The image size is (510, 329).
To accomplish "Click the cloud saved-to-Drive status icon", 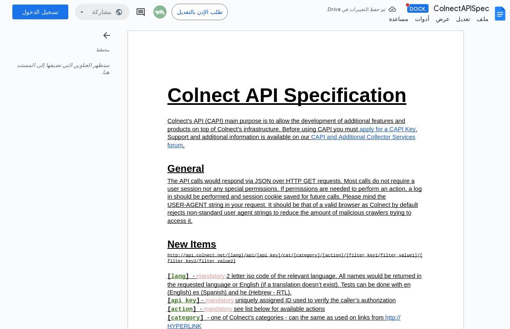I will (x=392, y=9).
